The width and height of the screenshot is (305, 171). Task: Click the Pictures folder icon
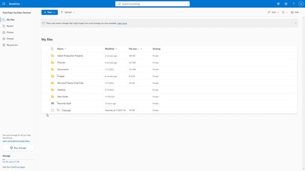pos(52,63)
